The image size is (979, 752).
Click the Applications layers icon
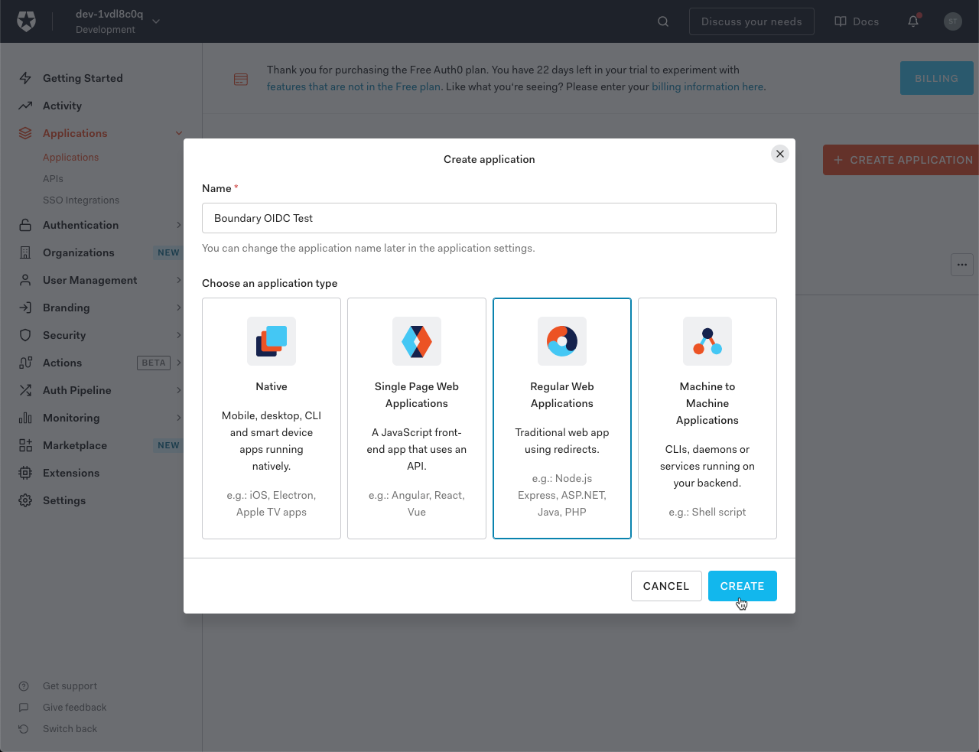(25, 133)
